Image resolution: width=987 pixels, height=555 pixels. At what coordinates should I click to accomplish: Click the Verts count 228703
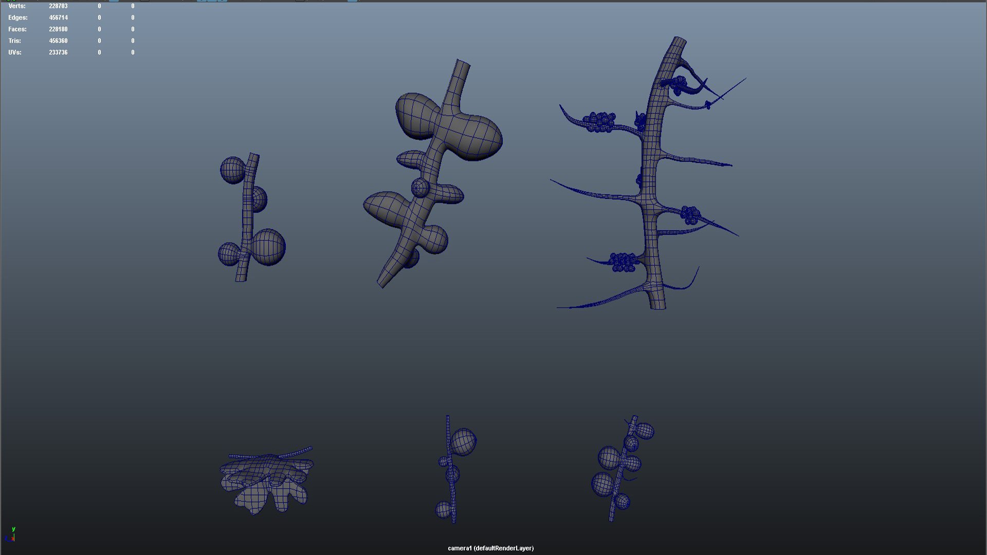tap(58, 6)
